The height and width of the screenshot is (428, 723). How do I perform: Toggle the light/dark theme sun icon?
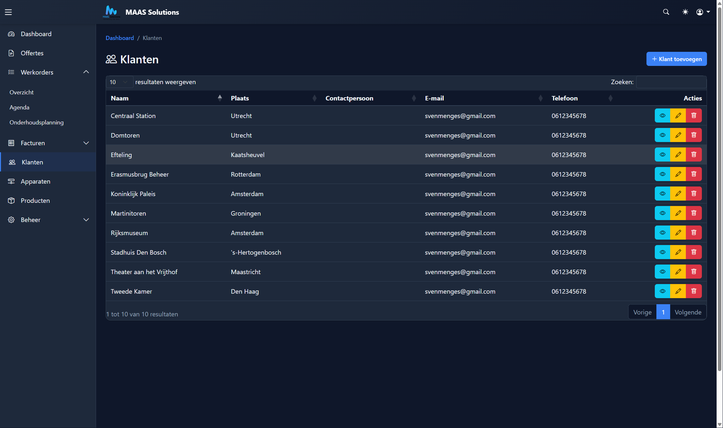tap(685, 12)
